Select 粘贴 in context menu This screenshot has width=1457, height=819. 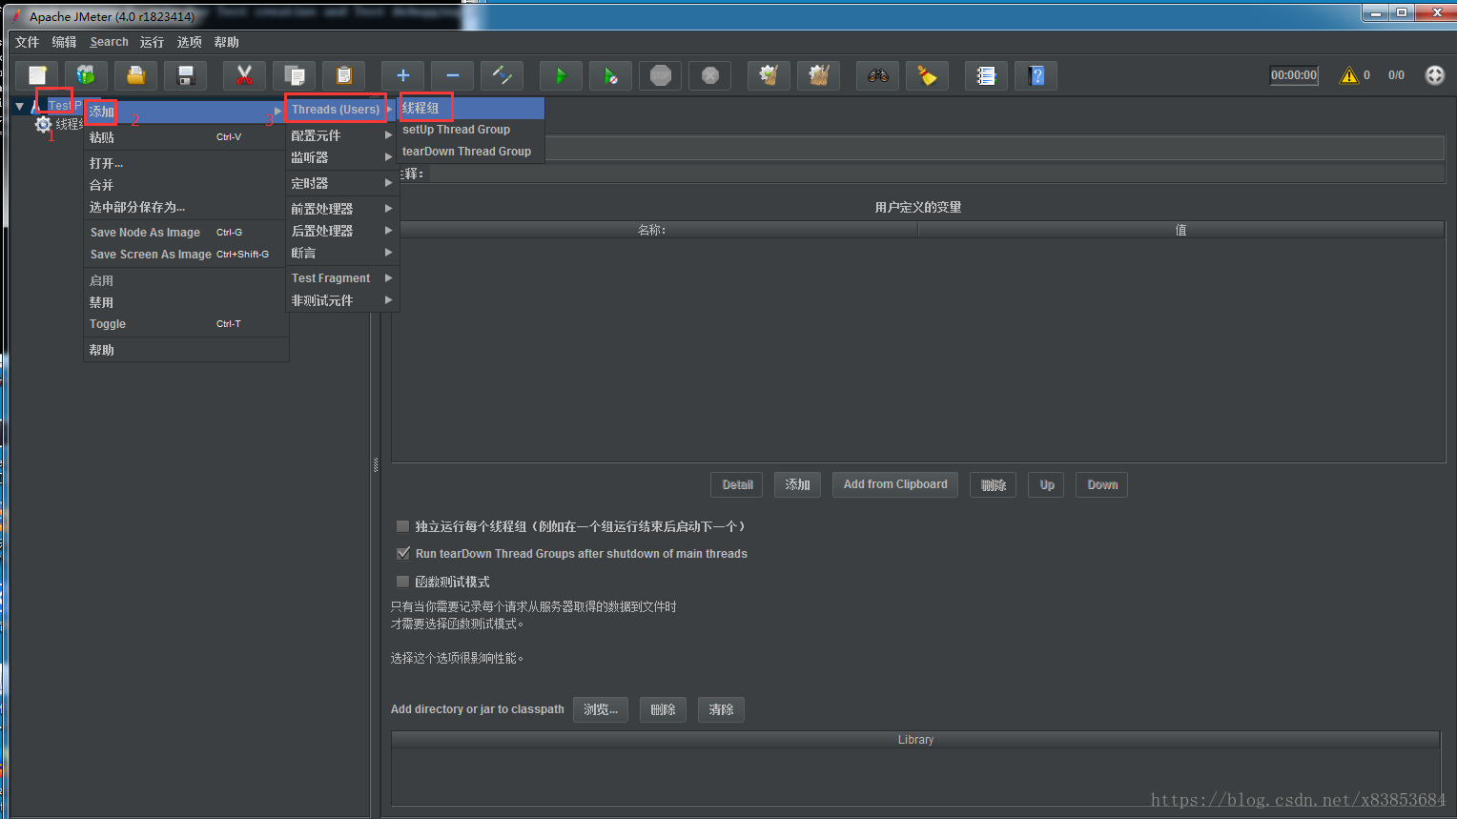185,137
